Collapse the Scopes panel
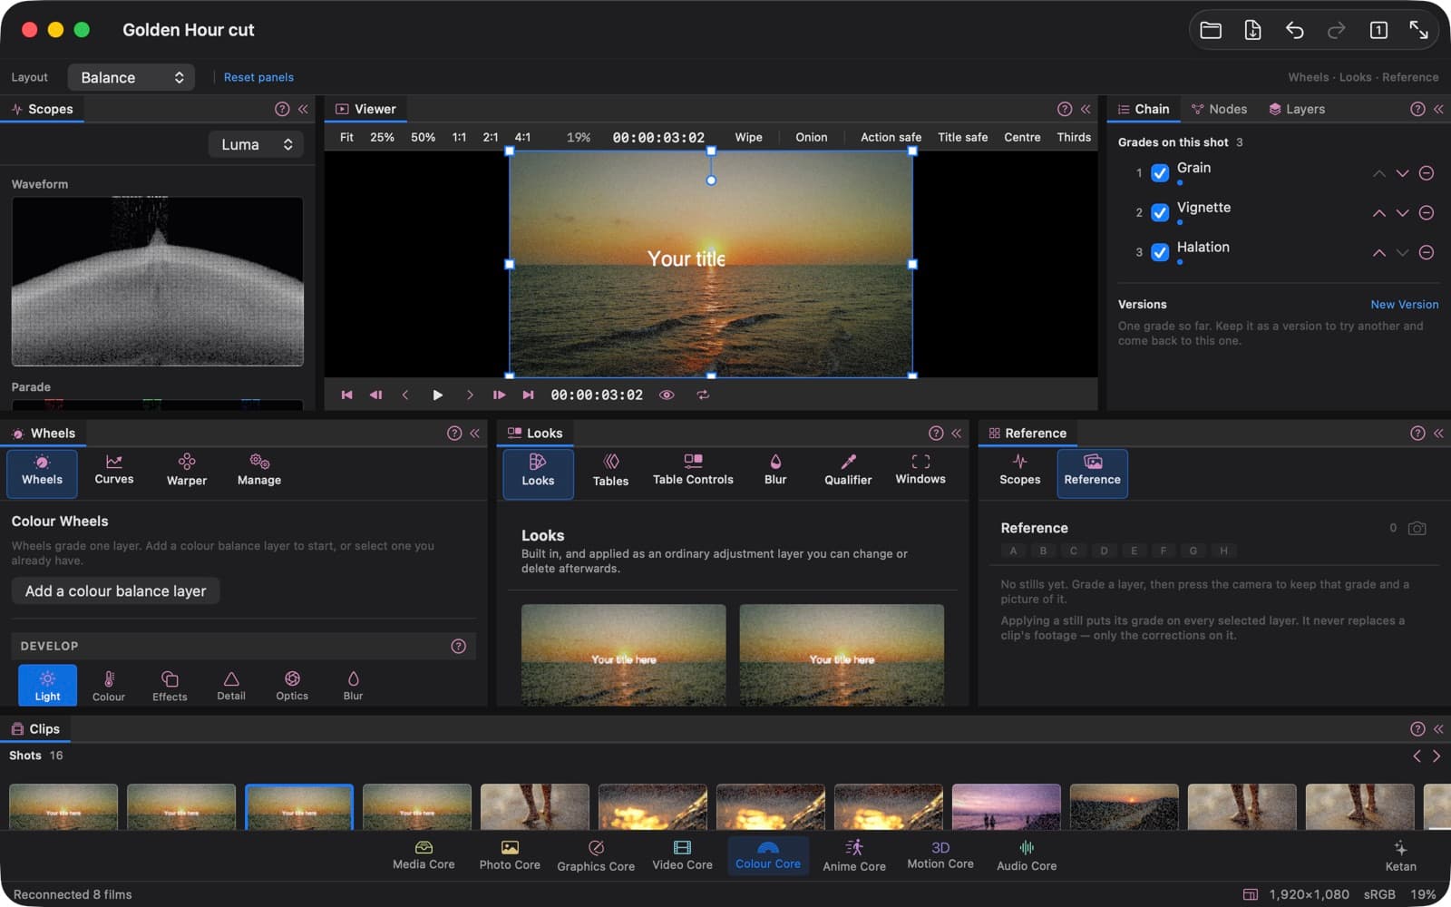This screenshot has width=1451, height=907. [x=303, y=109]
